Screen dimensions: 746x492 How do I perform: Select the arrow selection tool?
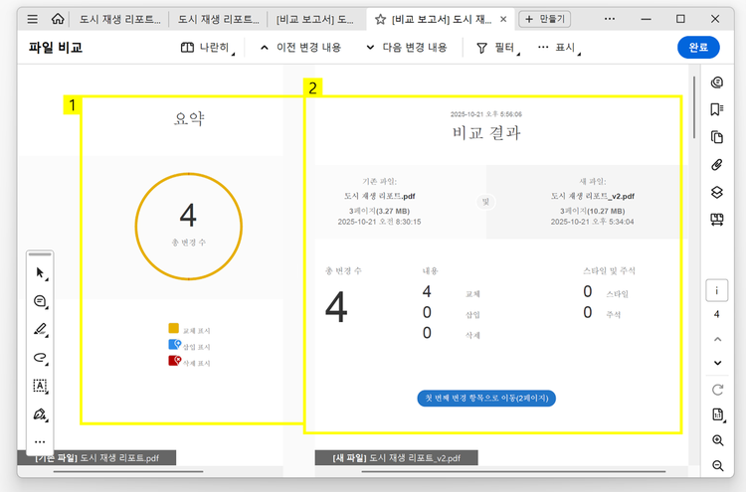(x=40, y=273)
